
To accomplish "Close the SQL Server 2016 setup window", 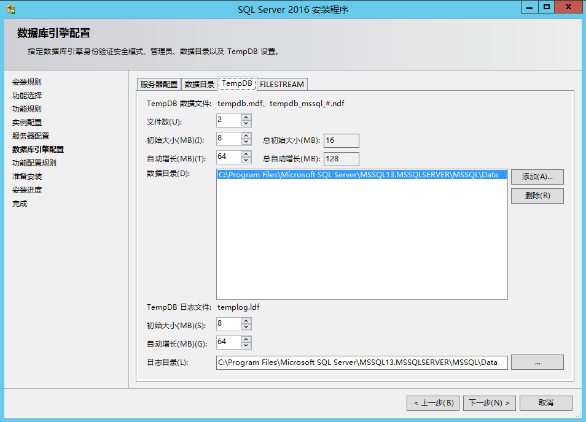I will coord(568,7).
